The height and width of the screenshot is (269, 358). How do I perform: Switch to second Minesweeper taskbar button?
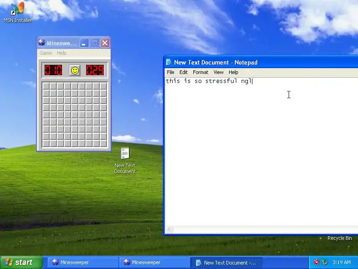(x=154, y=262)
